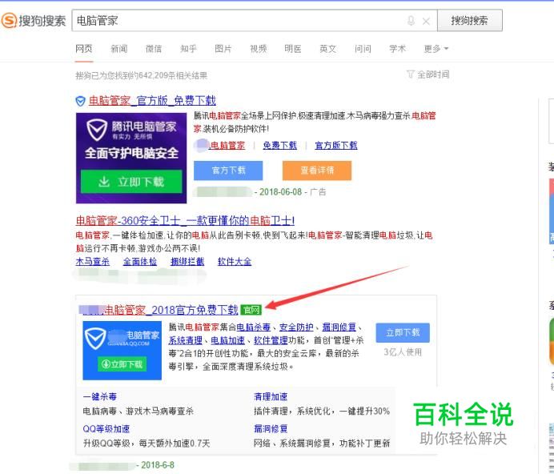Viewport: 554px width, 474px height.
Task: Click the blue 官方下载 button
Action: tap(228, 171)
